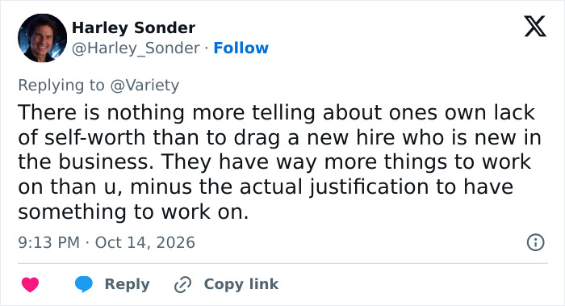565x306 pixels.
Task: Click the chain link icon
Action: click(182, 284)
